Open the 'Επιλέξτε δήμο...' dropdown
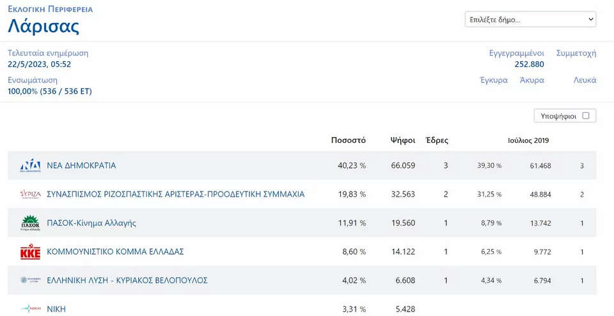The height and width of the screenshot is (316, 614). (x=530, y=20)
